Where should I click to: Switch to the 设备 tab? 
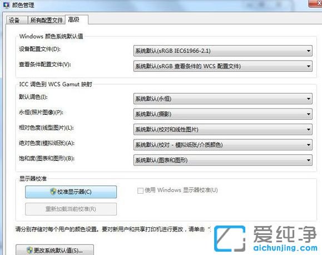click(x=17, y=20)
